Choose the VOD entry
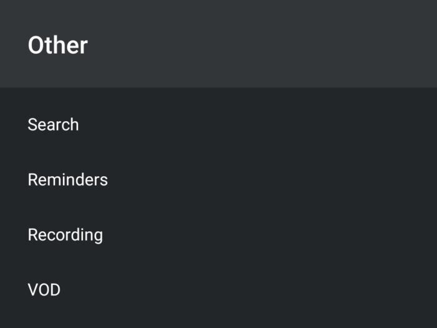The image size is (437, 328). pos(44,290)
